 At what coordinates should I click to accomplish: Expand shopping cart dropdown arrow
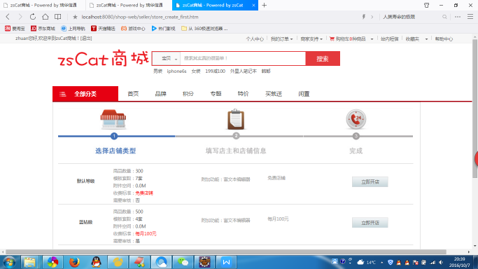point(372,39)
